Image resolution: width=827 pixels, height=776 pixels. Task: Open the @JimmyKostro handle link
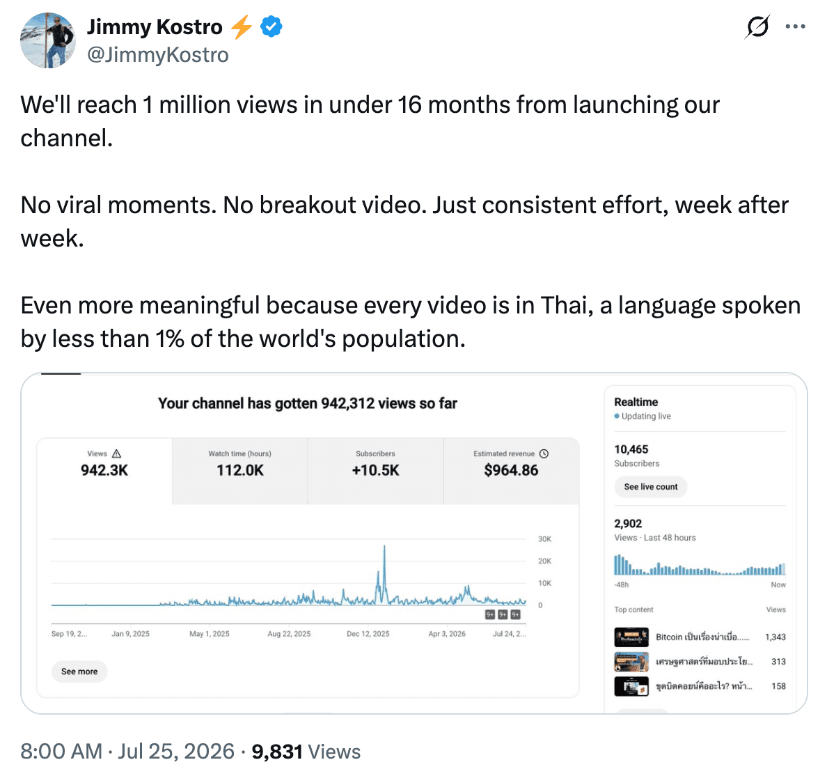point(158,55)
